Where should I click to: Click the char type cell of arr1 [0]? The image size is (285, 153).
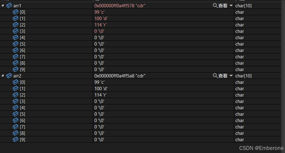coord(240,12)
